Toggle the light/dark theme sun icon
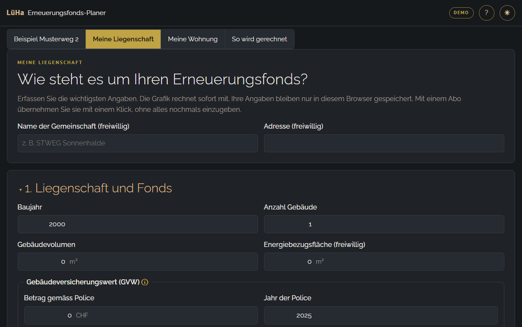 coord(507,13)
